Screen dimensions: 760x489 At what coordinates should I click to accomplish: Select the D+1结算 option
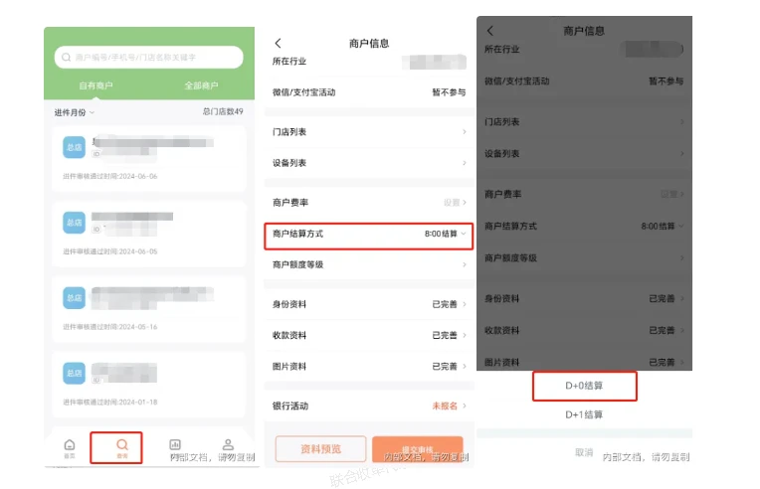click(584, 414)
